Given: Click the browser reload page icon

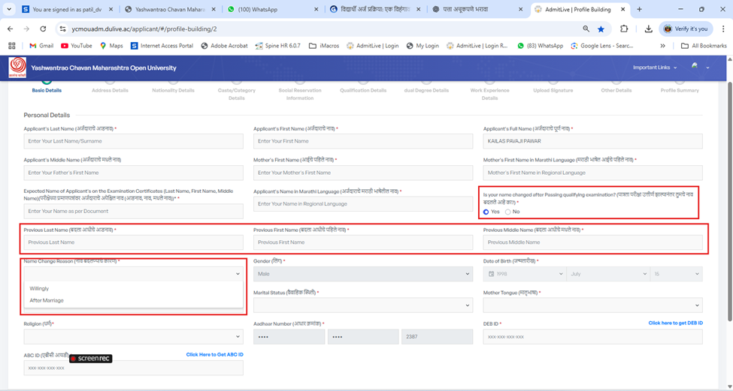Looking at the screenshot, I should coord(43,29).
